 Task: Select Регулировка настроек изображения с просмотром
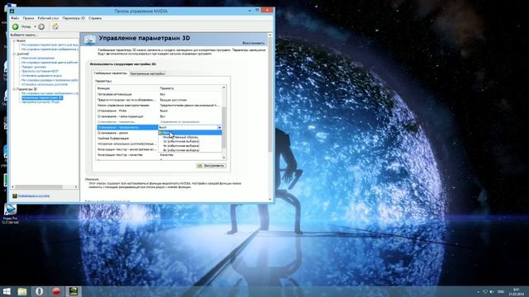(50, 93)
